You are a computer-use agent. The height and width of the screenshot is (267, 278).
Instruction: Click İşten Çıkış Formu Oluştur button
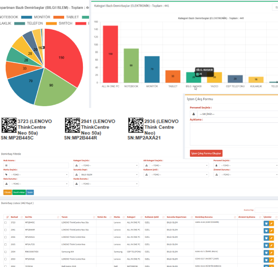pos(206,153)
